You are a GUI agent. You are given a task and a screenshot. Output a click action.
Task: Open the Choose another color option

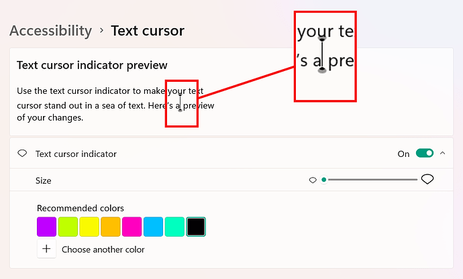(x=103, y=249)
